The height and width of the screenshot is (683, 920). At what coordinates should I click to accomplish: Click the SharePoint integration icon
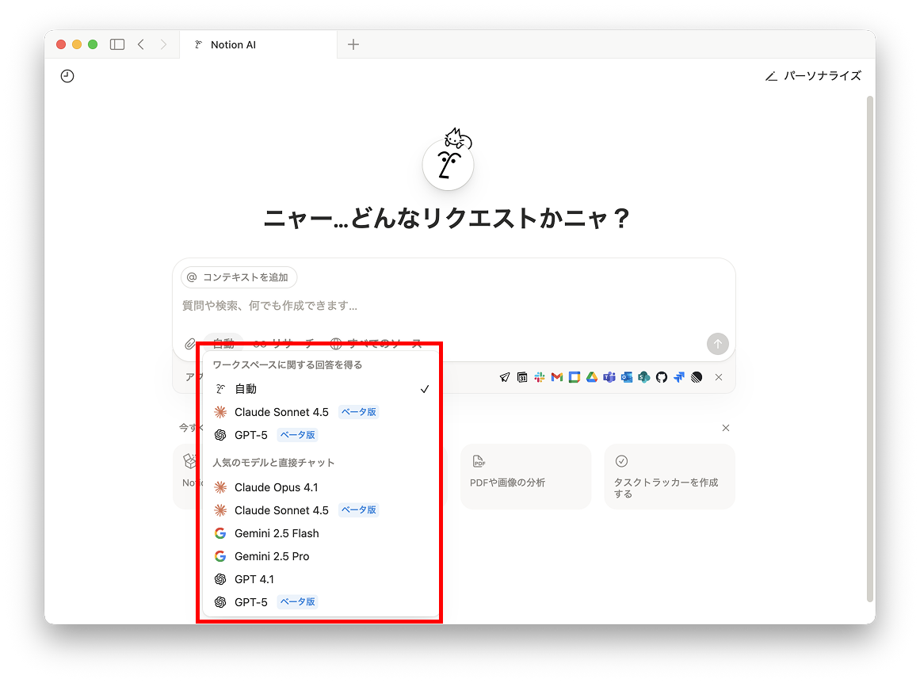point(644,377)
